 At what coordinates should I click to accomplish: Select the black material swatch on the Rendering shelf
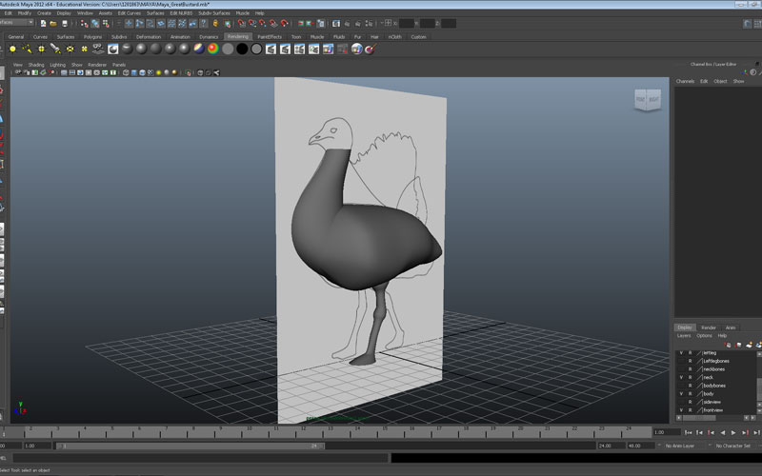(x=242, y=49)
